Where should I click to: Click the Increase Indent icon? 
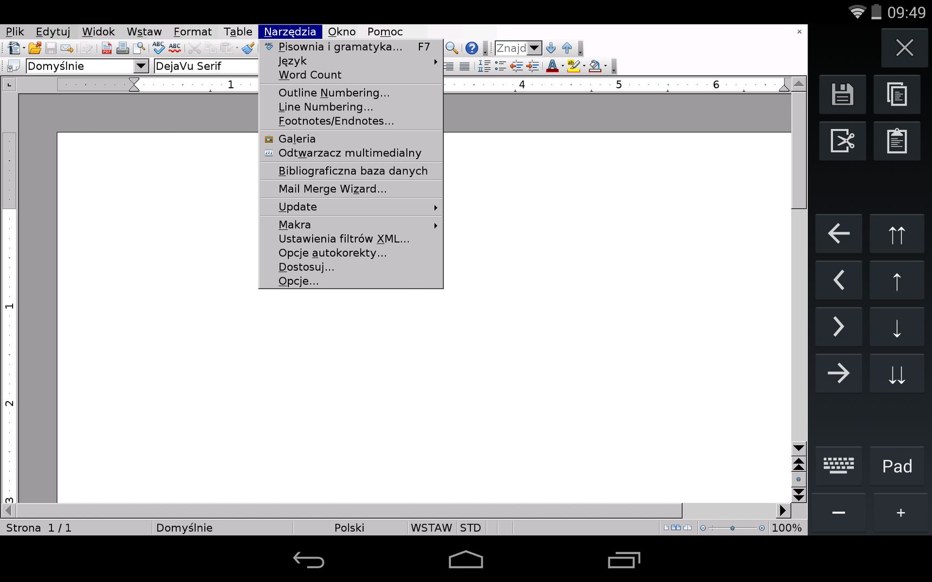tap(533, 66)
